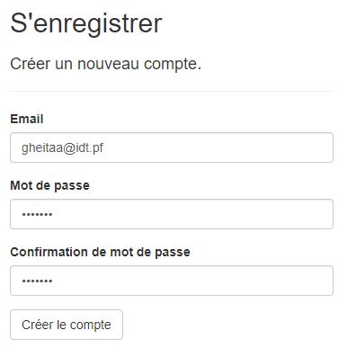Focus the Mot de passe field
356x357 pixels.
pyautogui.click(x=172, y=214)
